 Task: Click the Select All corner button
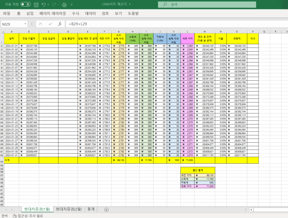(x=2, y=31)
